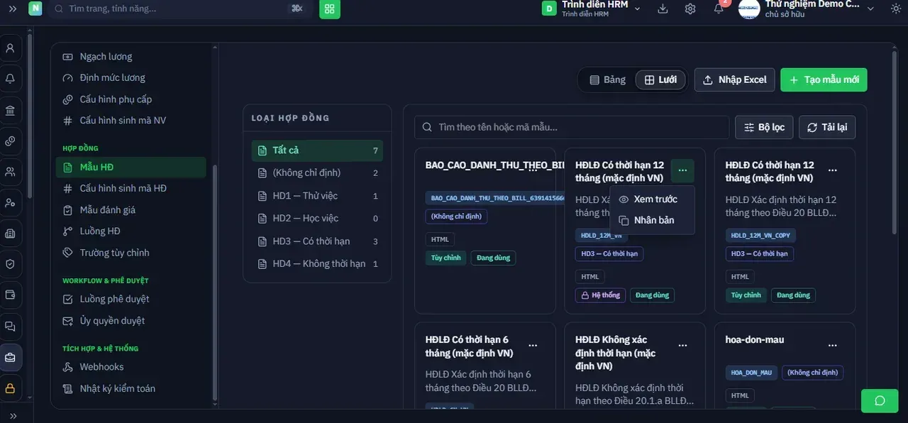
Task: Open Trường tùy chỉnh in sidebar
Action: click(x=131, y=253)
